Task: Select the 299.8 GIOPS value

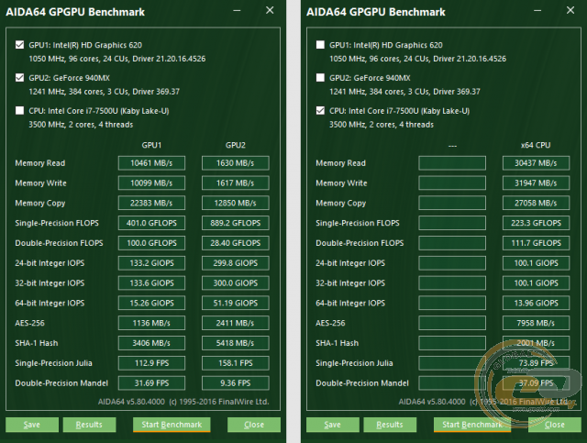Action: click(x=236, y=263)
